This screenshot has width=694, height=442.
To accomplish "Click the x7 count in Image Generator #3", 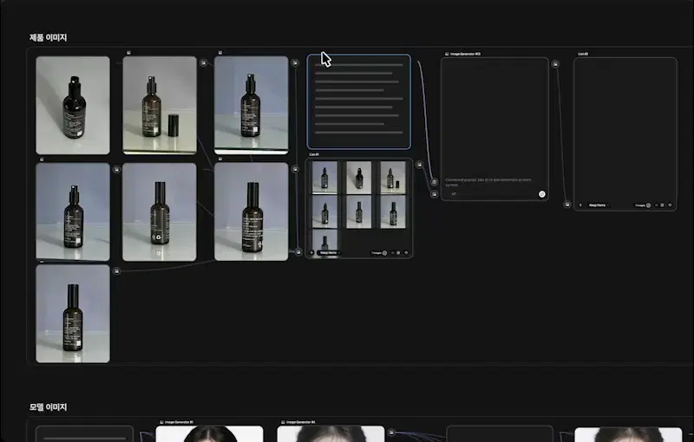I will [454, 193].
